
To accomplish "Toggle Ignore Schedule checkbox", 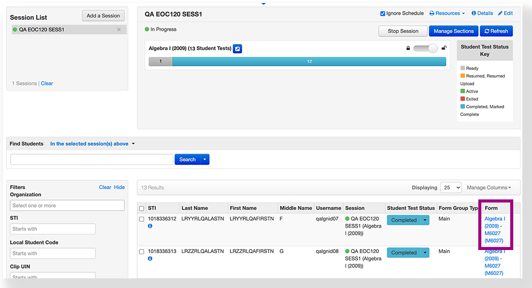I will 383,14.
